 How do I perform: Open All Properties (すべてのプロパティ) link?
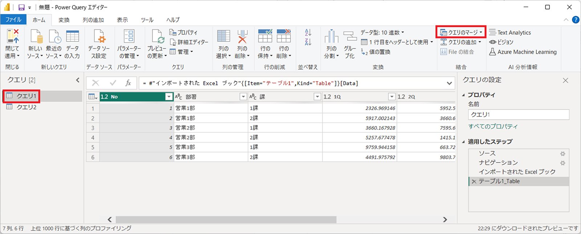493,127
